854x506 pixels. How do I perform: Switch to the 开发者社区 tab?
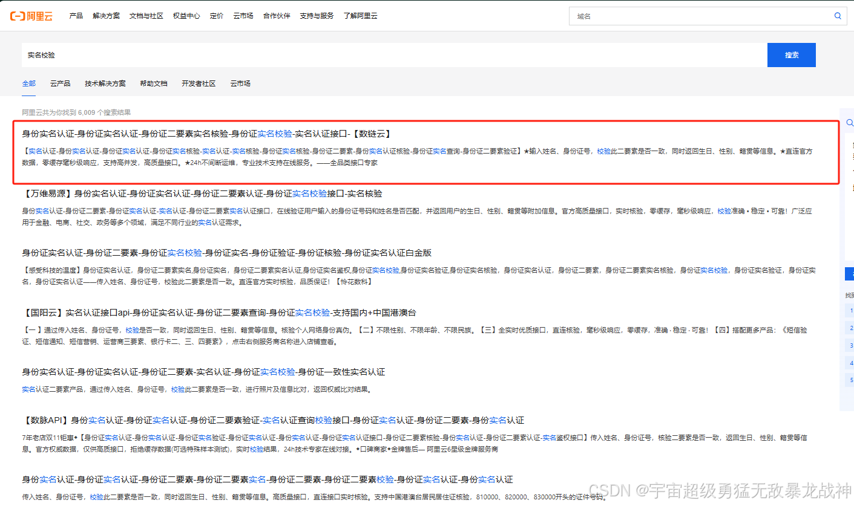199,83
